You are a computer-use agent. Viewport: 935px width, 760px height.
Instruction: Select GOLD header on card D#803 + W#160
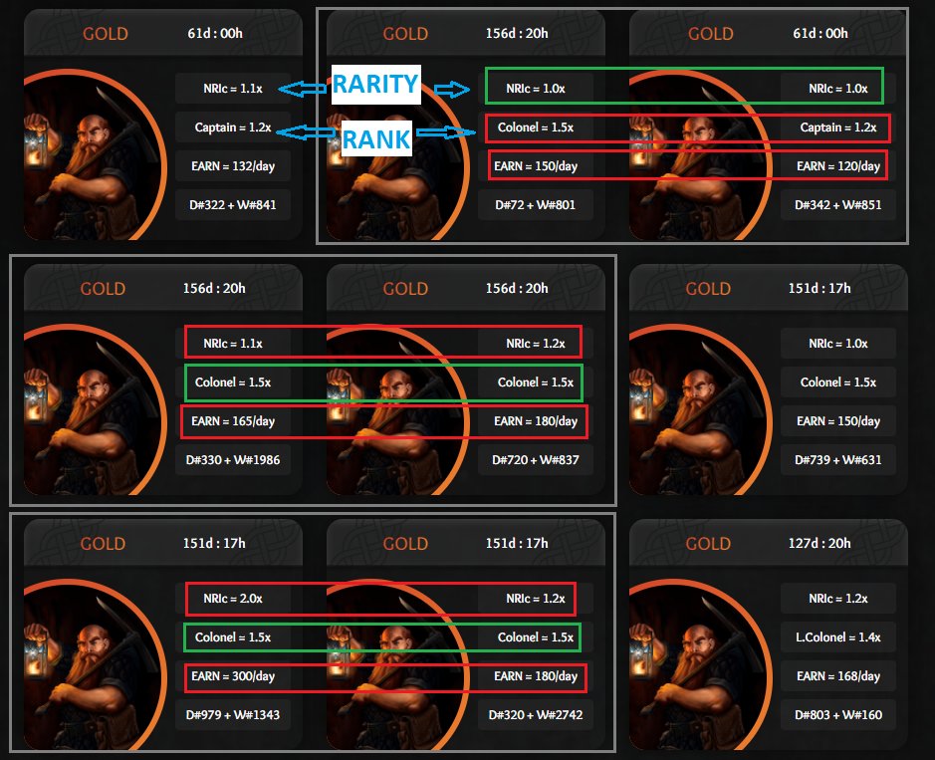pyautogui.click(x=708, y=544)
